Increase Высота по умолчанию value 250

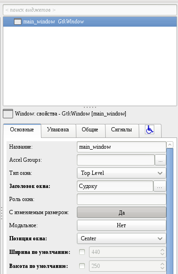click(162, 264)
